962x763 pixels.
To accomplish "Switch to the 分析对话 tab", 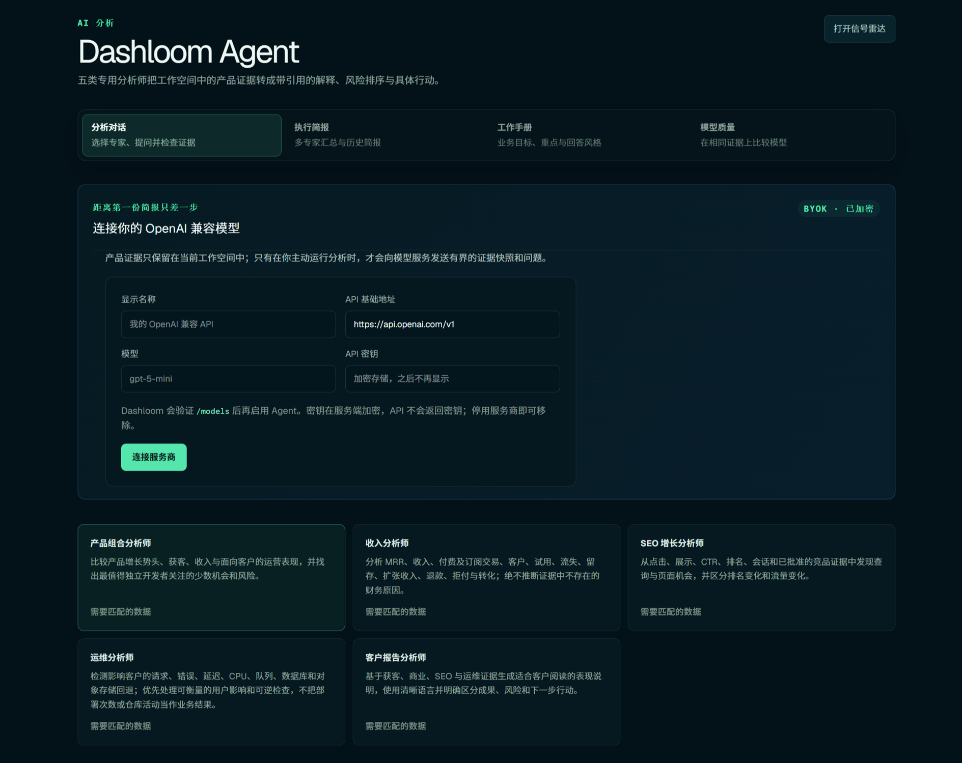I will click(182, 135).
